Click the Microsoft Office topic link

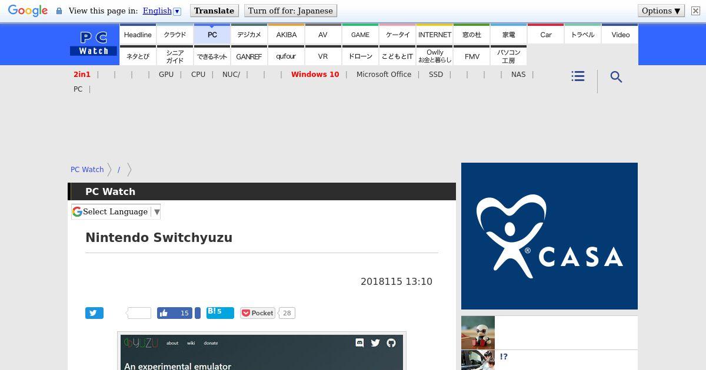pyautogui.click(x=384, y=75)
